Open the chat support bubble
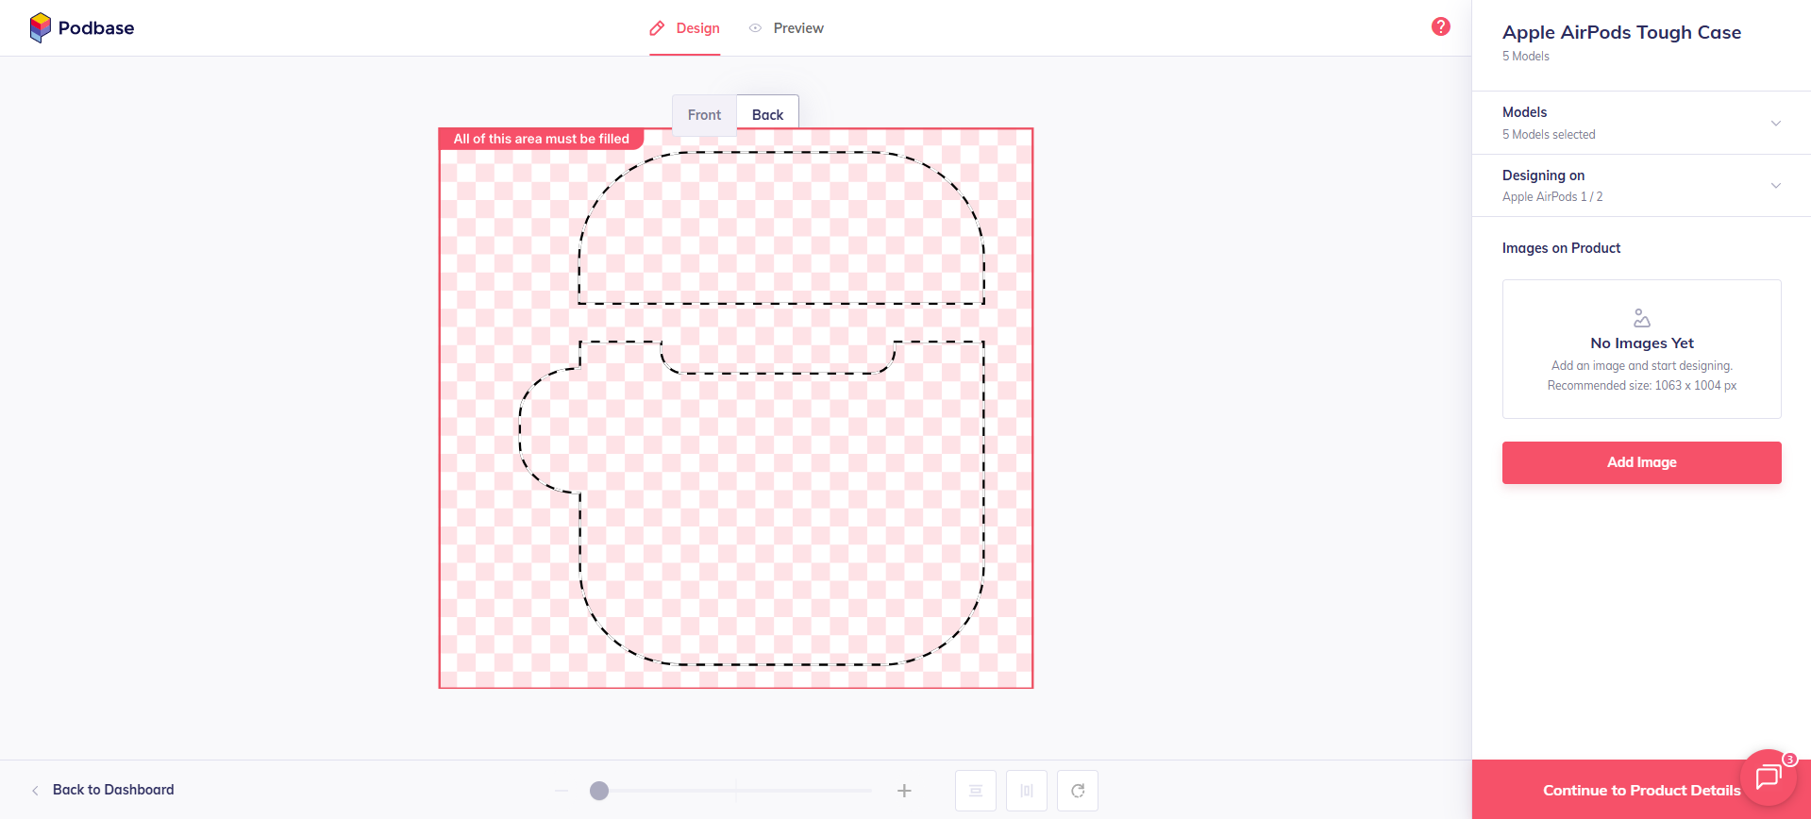The height and width of the screenshot is (819, 1811). point(1767,777)
